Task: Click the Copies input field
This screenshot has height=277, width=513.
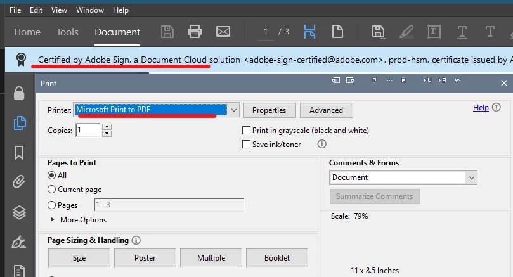Action: point(88,130)
